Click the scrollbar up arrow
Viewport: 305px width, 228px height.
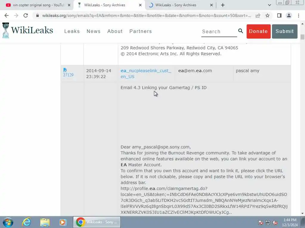tap(302, 24)
